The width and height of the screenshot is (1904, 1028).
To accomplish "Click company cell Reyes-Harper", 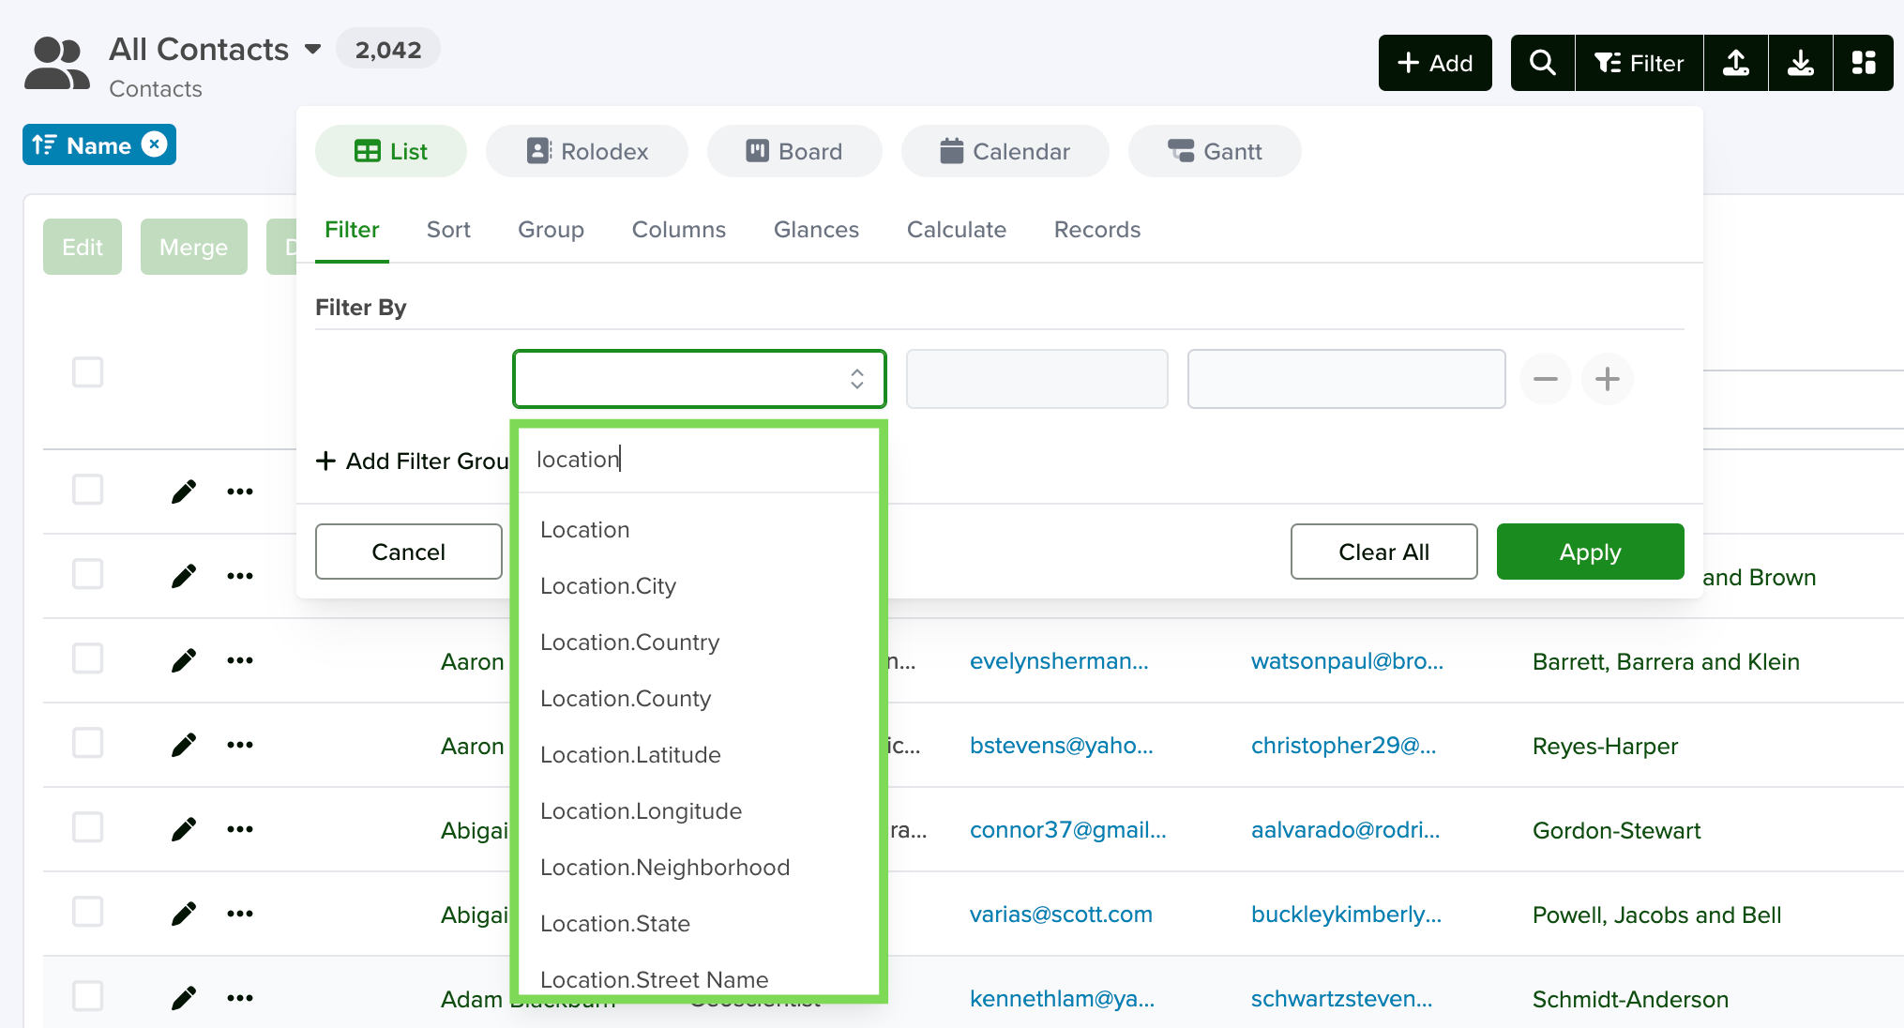I will (x=1605, y=746).
